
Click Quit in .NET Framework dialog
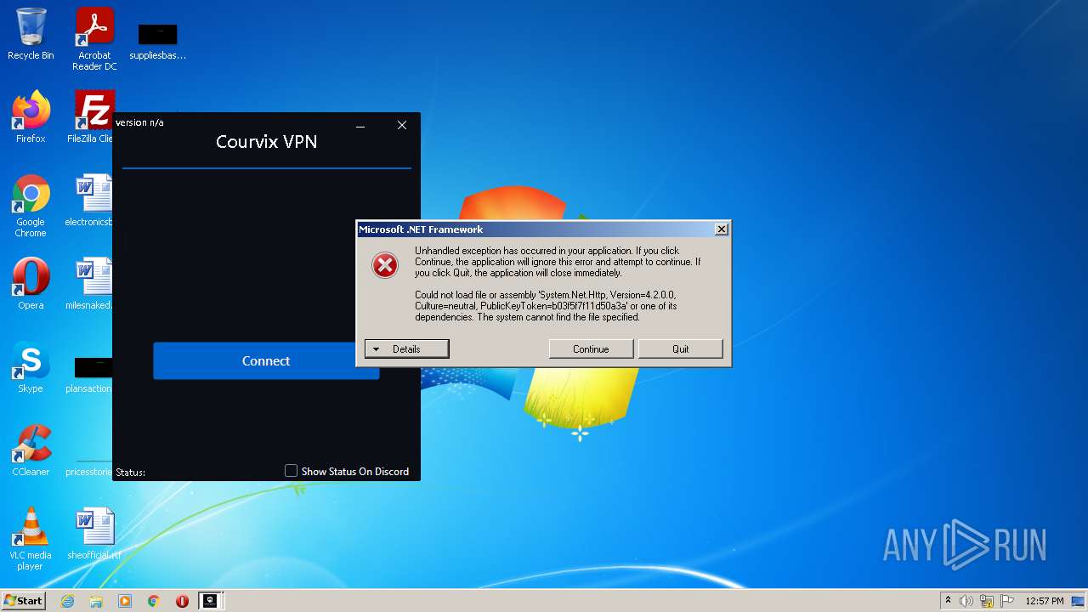681,349
